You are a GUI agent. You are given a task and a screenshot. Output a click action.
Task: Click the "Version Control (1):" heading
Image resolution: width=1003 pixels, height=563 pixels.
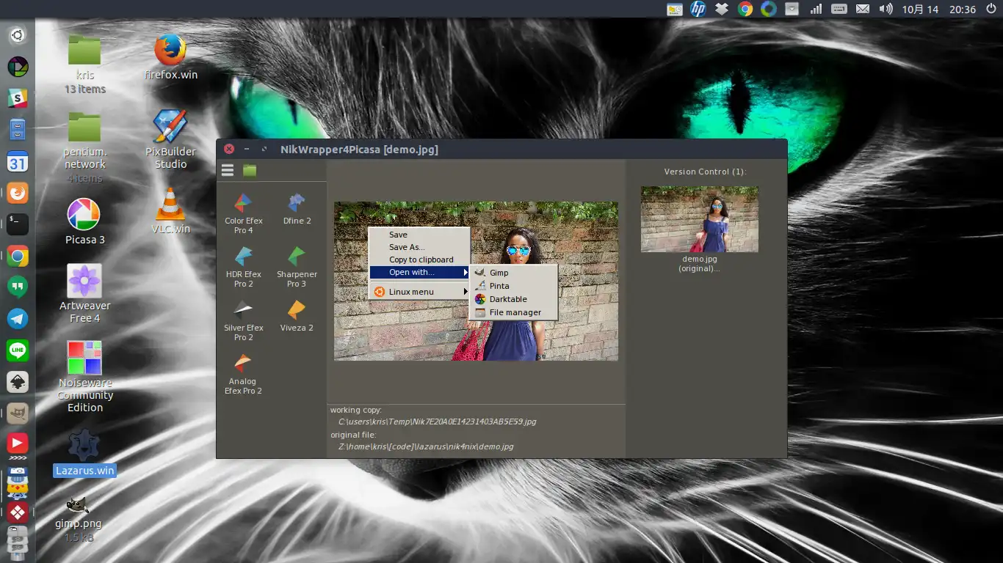(x=705, y=172)
